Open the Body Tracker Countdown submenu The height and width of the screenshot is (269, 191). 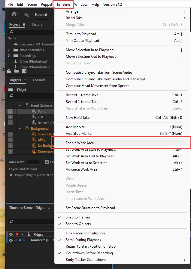[123, 260]
